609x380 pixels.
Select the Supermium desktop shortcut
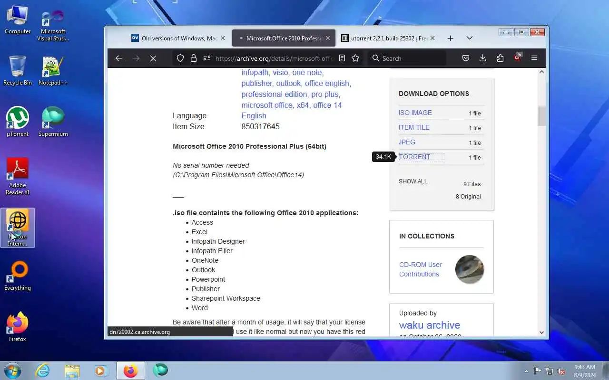click(x=53, y=122)
